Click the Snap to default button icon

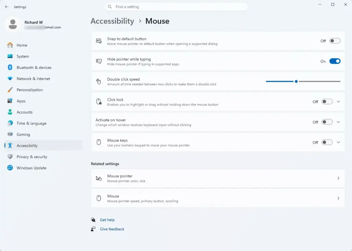pyautogui.click(x=99, y=41)
